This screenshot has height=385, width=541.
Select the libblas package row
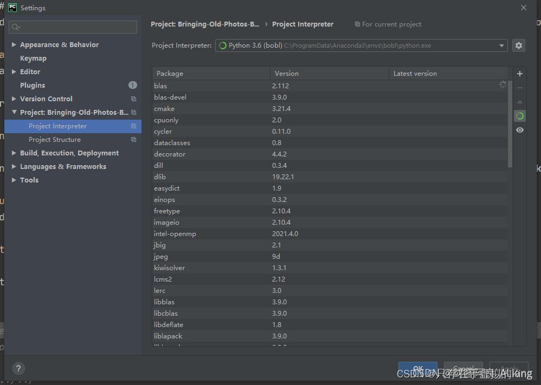tap(330, 302)
